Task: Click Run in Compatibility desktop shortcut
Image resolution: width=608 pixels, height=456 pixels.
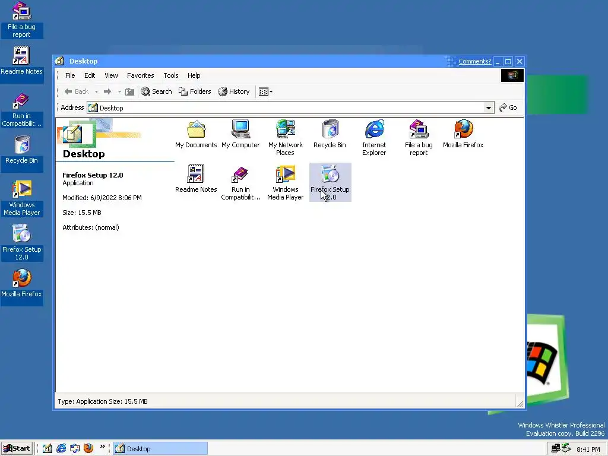Action: pyautogui.click(x=22, y=110)
